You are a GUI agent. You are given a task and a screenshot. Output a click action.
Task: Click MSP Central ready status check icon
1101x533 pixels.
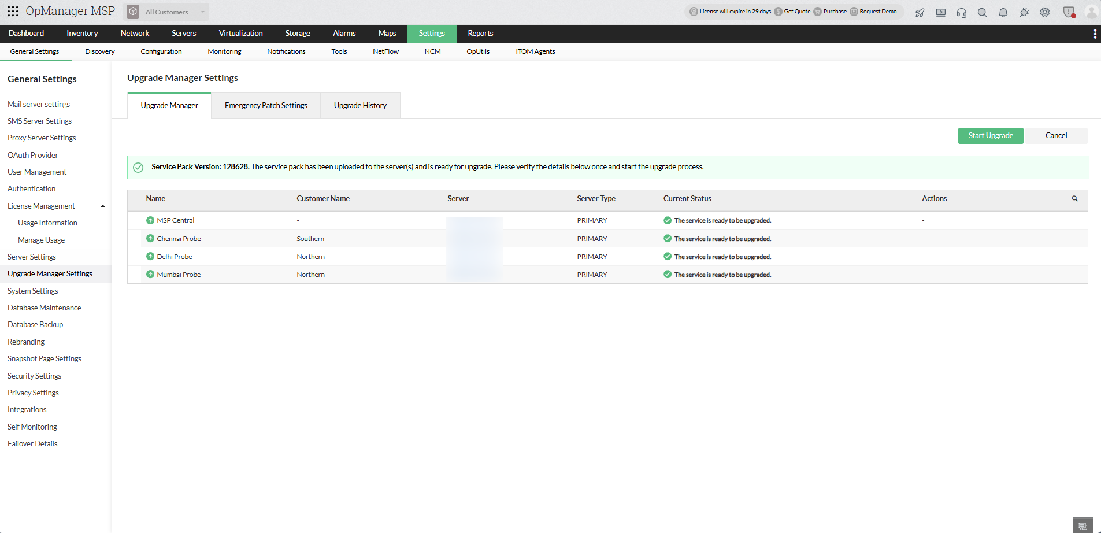point(668,220)
